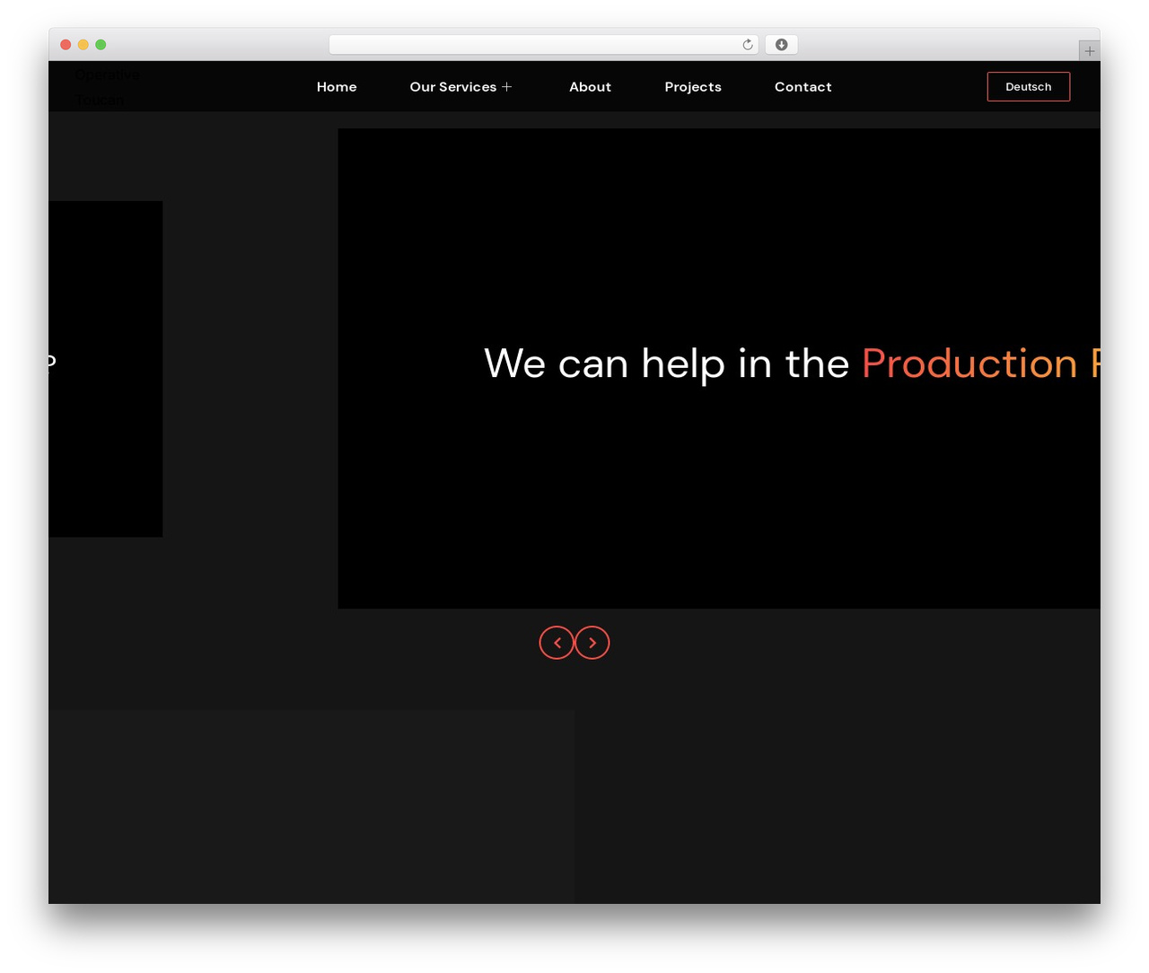Image resolution: width=1149 pixels, height=973 pixels.
Task: Maximize the window with the green button
Action: point(101,45)
